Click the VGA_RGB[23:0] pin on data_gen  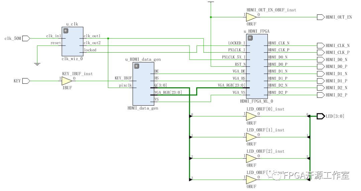point(168,92)
